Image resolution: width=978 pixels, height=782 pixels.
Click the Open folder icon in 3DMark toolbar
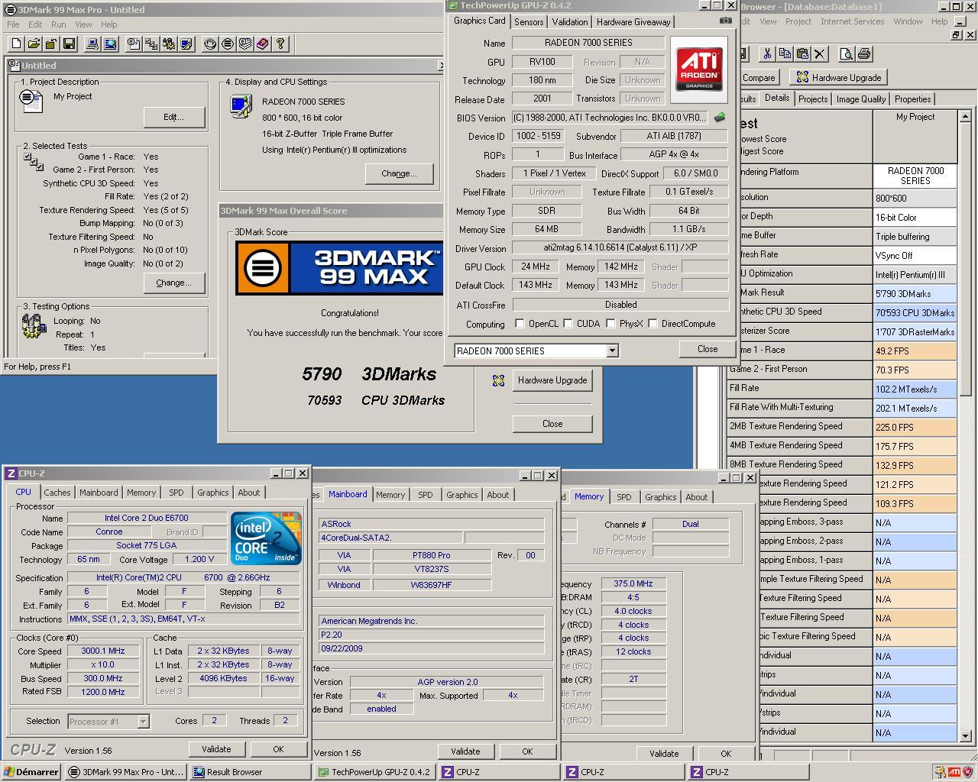point(34,44)
